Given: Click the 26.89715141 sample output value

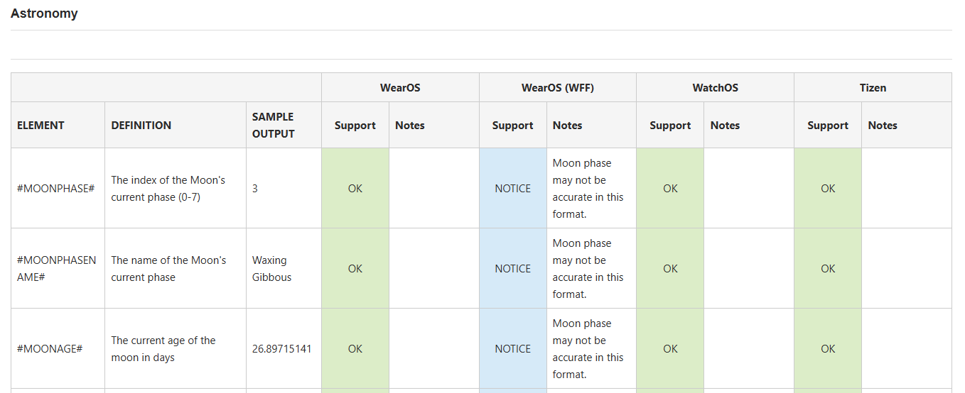Looking at the screenshot, I should point(282,349).
